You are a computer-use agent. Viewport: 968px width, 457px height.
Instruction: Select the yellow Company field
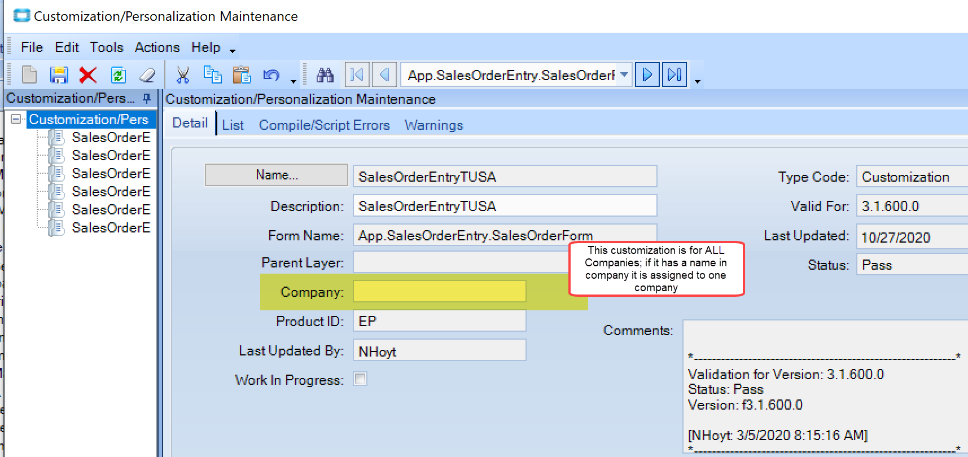coord(440,291)
